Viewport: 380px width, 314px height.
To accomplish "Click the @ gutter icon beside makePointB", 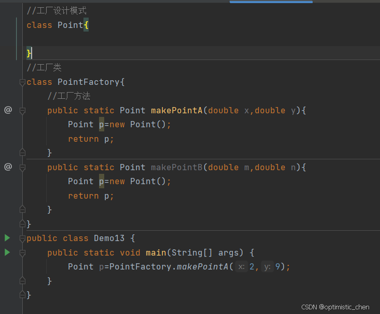I will pos(8,167).
